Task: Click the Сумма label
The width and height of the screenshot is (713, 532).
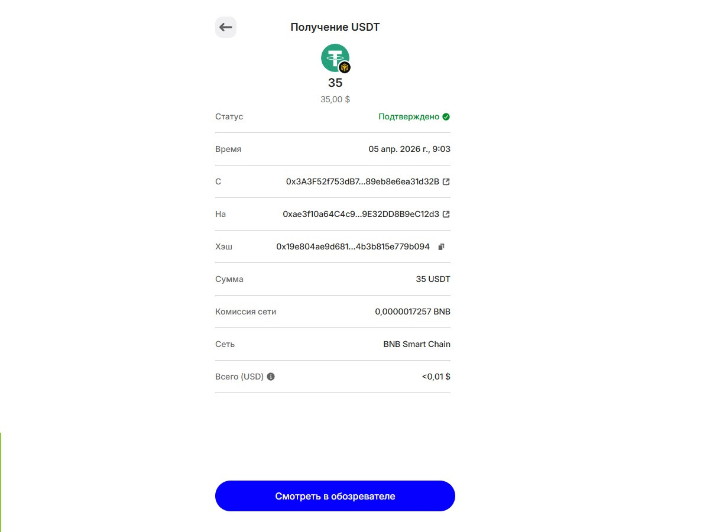Action: pyautogui.click(x=229, y=279)
